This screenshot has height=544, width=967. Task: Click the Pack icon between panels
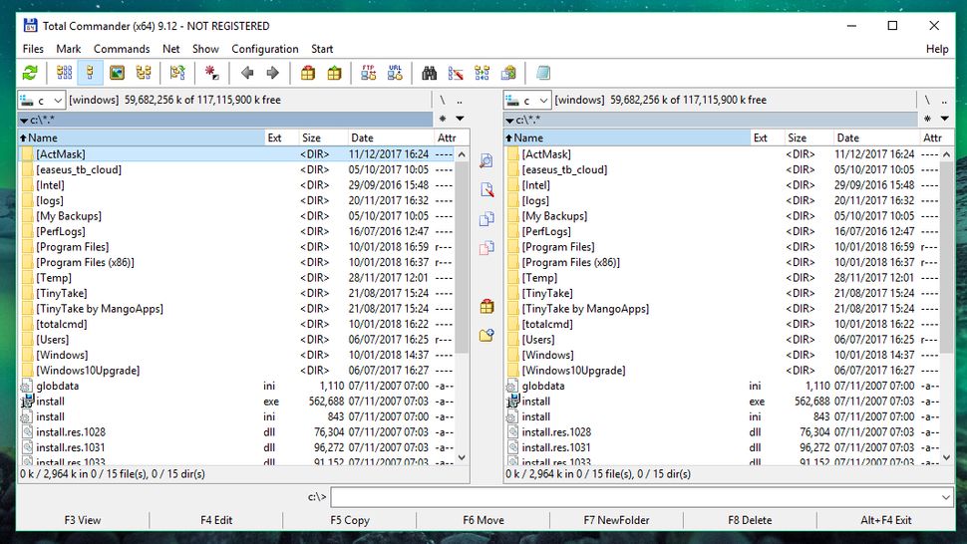pyautogui.click(x=486, y=306)
